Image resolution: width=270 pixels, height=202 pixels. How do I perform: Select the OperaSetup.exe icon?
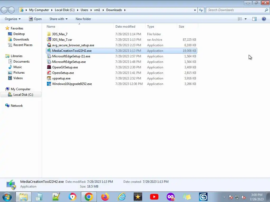(49, 73)
